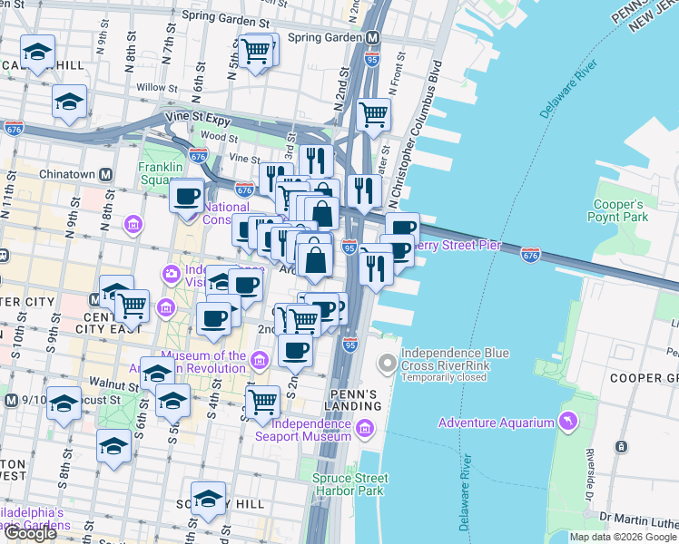The image size is (679, 544).
Task: Select the Museum of the American Revolution icon
Action: 259,361
